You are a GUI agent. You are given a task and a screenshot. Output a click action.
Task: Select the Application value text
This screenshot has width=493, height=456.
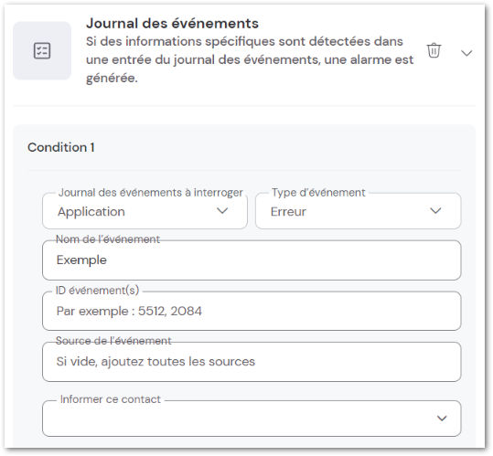91,212
